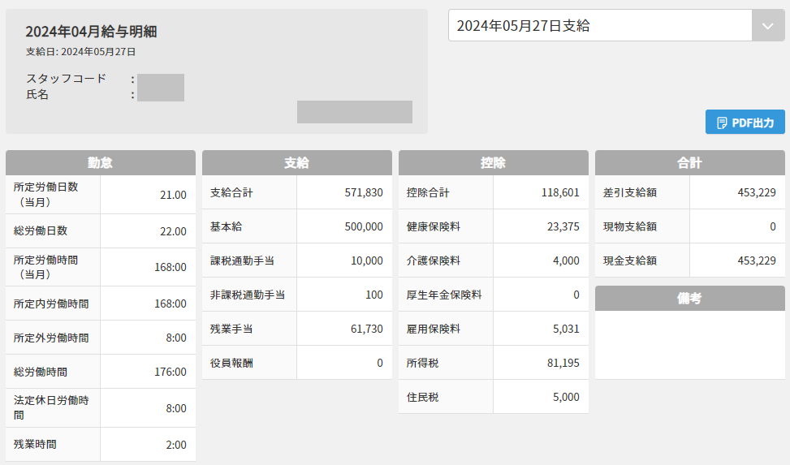Select the 控除 section header
790x465 pixels.
pyautogui.click(x=494, y=163)
